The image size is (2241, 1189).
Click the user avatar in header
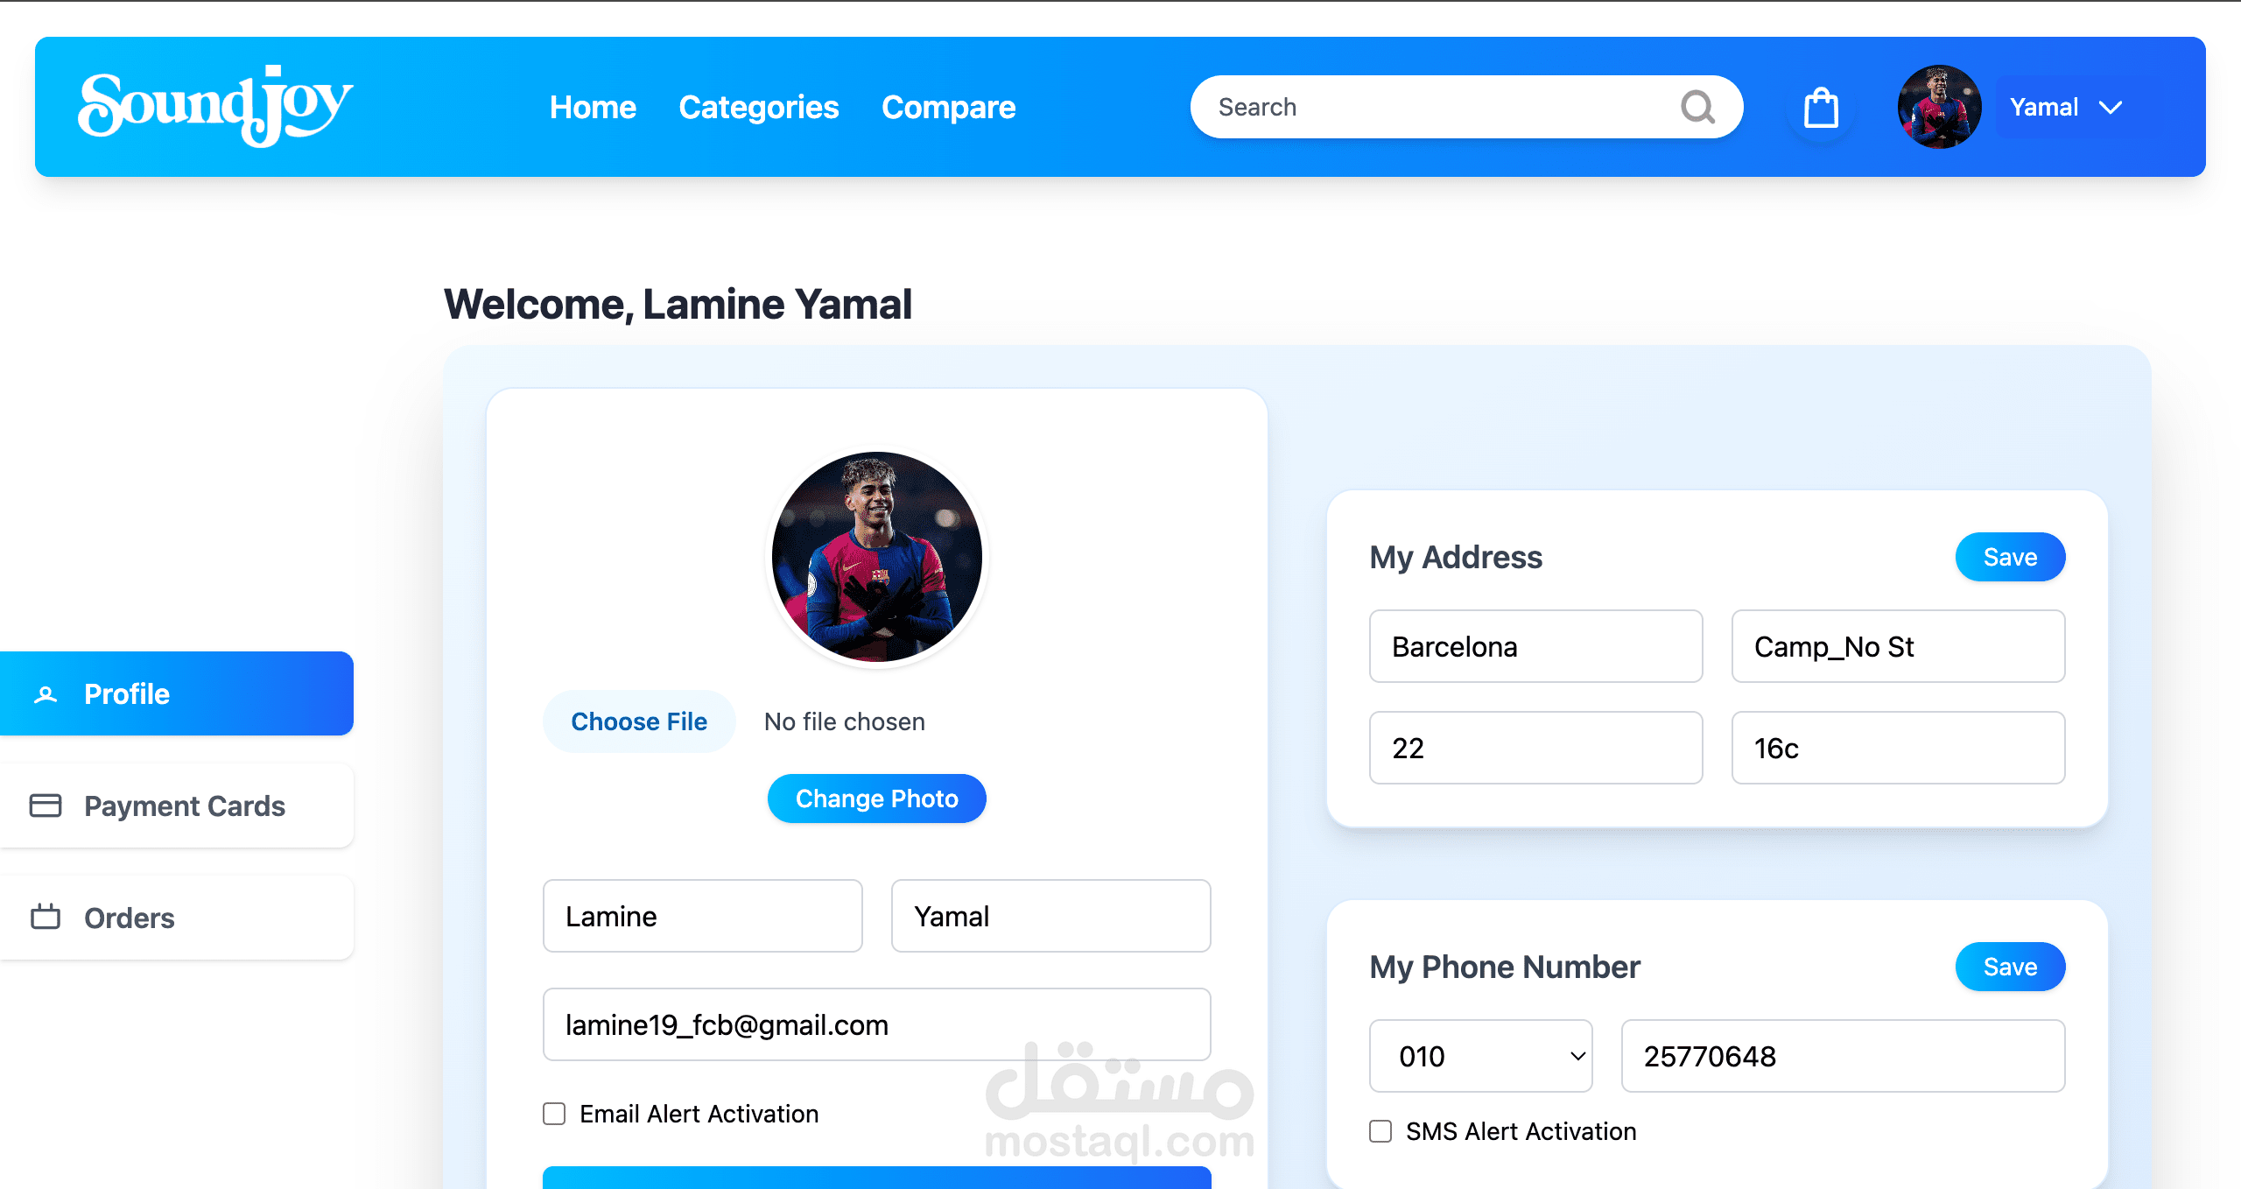click(1939, 107)
